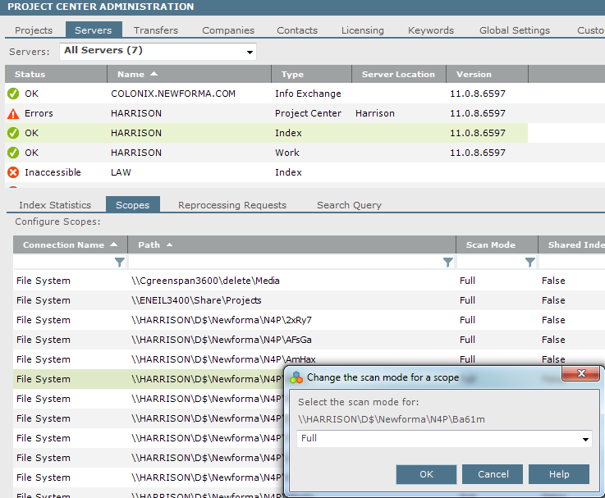Click green OK status icon for COLONIX.NEWFORMA.COM
Screen dimensions: 605x498
click(x=13, y=94)
